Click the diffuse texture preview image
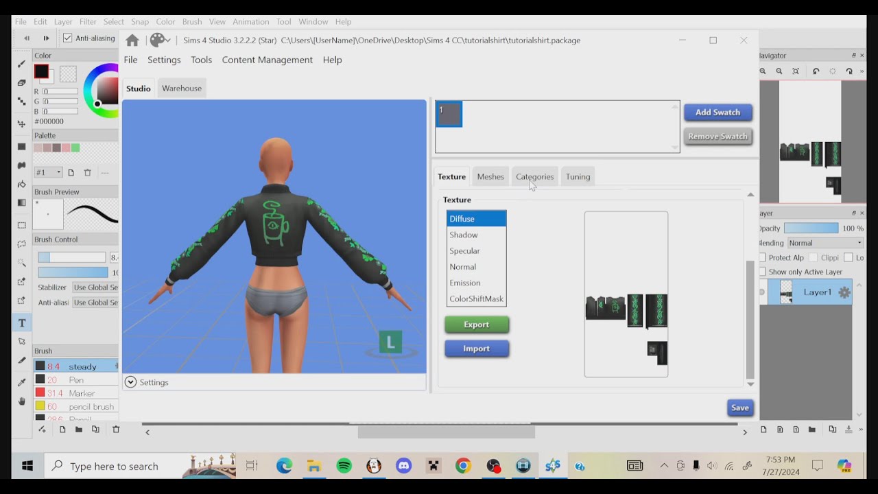 [626, 294]
